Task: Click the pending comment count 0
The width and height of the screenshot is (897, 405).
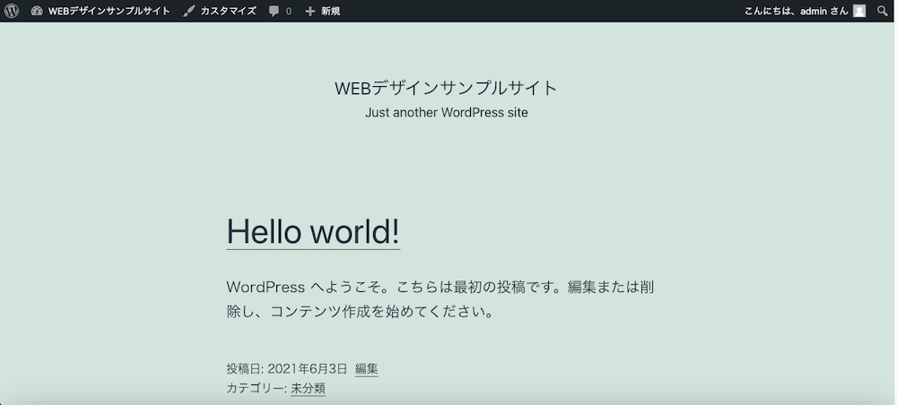Action: [x=288, y=12]
